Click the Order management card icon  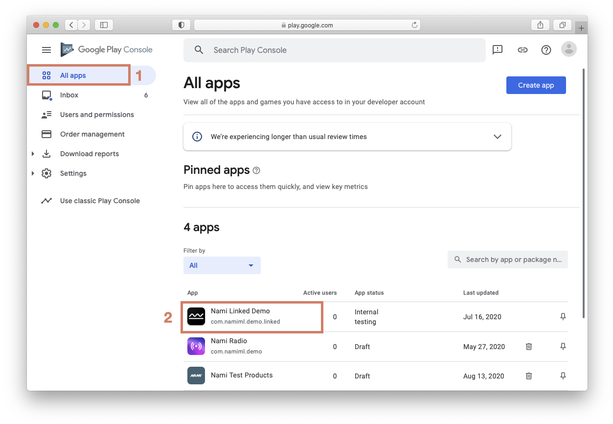tap(46, 134)
